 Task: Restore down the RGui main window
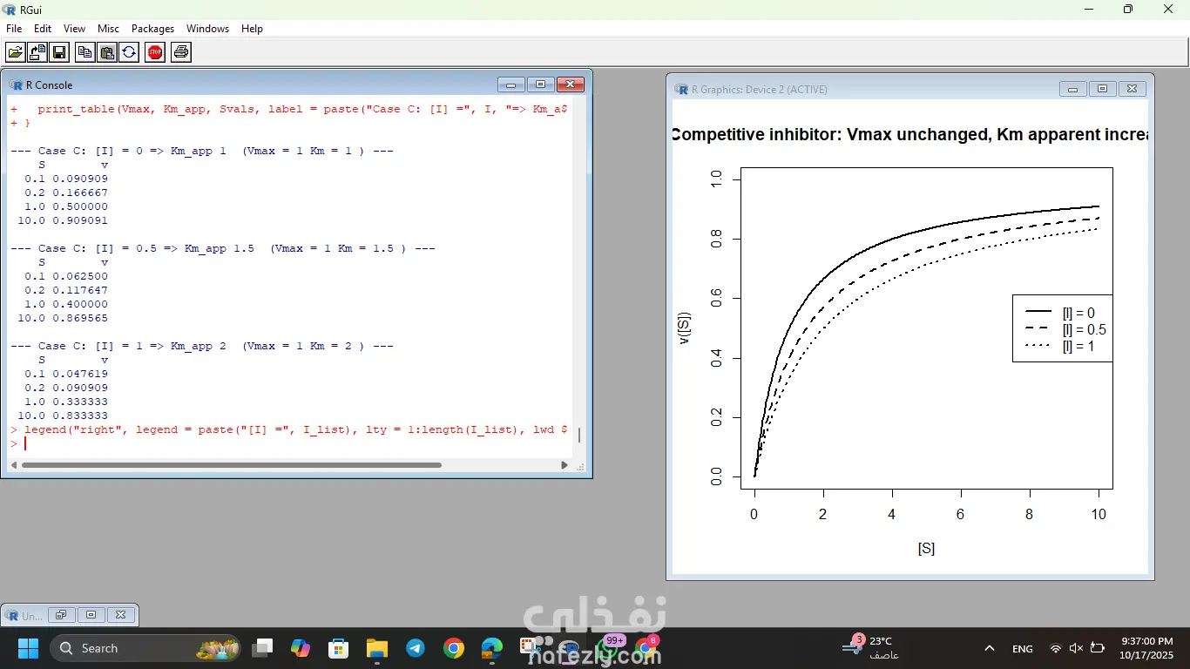point(1128,10)
